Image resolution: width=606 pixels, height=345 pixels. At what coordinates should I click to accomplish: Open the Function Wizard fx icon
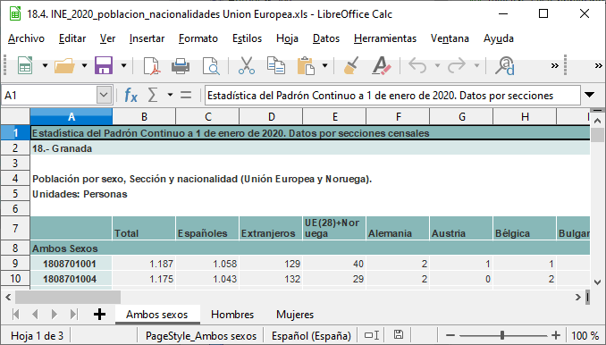(130, 95)
